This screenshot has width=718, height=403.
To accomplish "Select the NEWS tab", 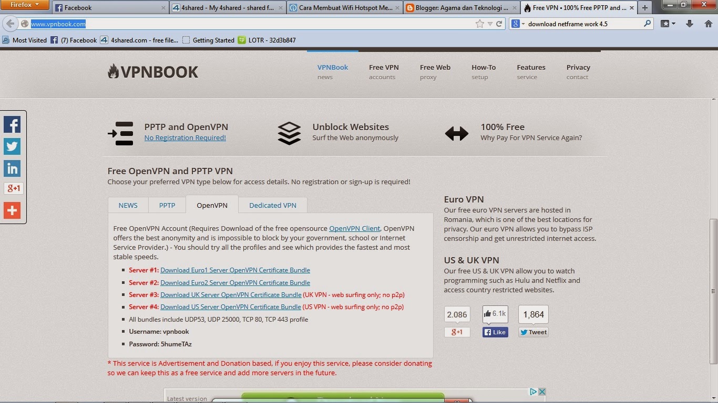I will point(128,205).
